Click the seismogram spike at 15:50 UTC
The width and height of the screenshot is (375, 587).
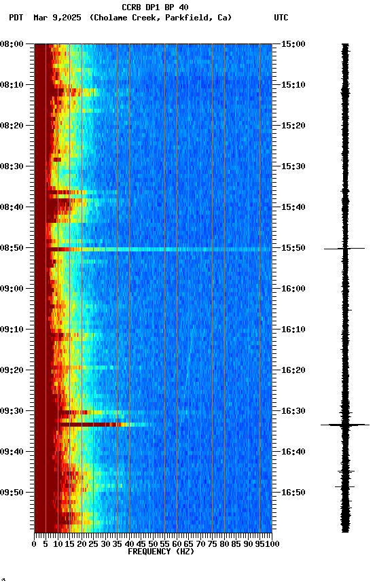click(344, 249)
